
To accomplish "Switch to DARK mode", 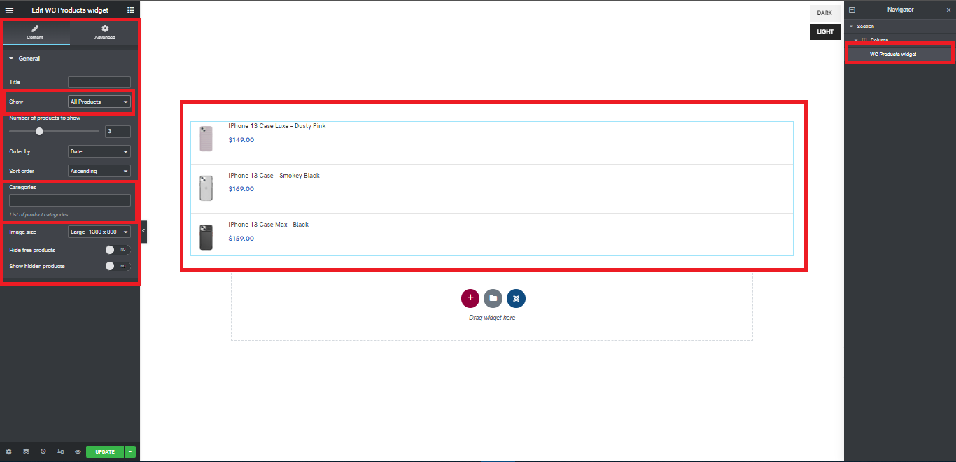I will 824,13.
